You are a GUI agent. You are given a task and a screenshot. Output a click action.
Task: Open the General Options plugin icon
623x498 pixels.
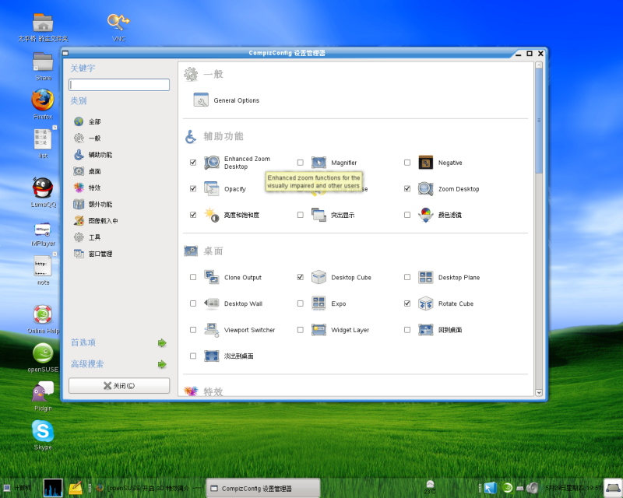(201, 100)
